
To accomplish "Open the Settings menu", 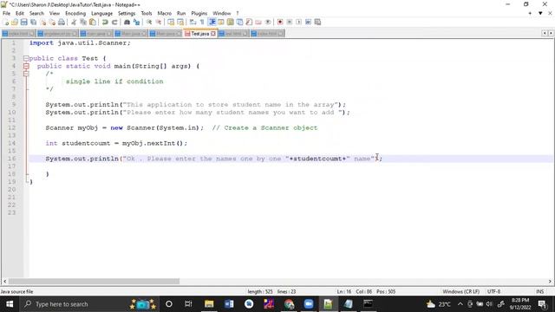I will 127,14.
